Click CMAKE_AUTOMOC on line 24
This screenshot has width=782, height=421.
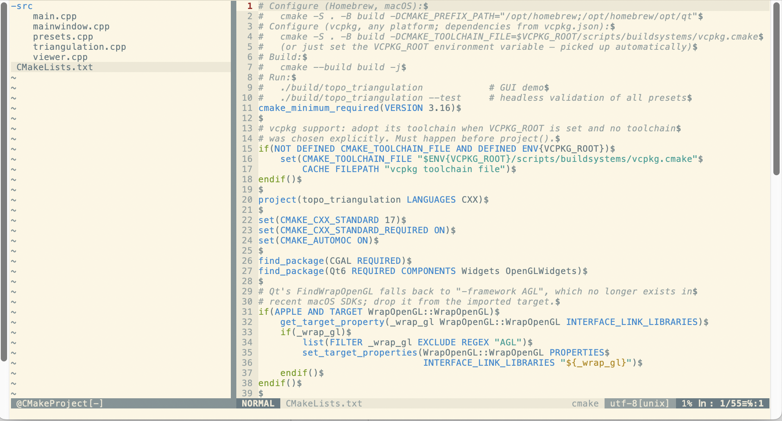pyautogui.click(x=316, y=241)
